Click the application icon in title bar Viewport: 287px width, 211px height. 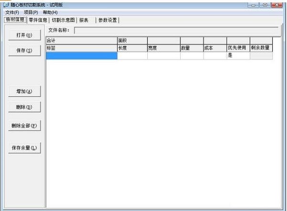pos(6,5)
